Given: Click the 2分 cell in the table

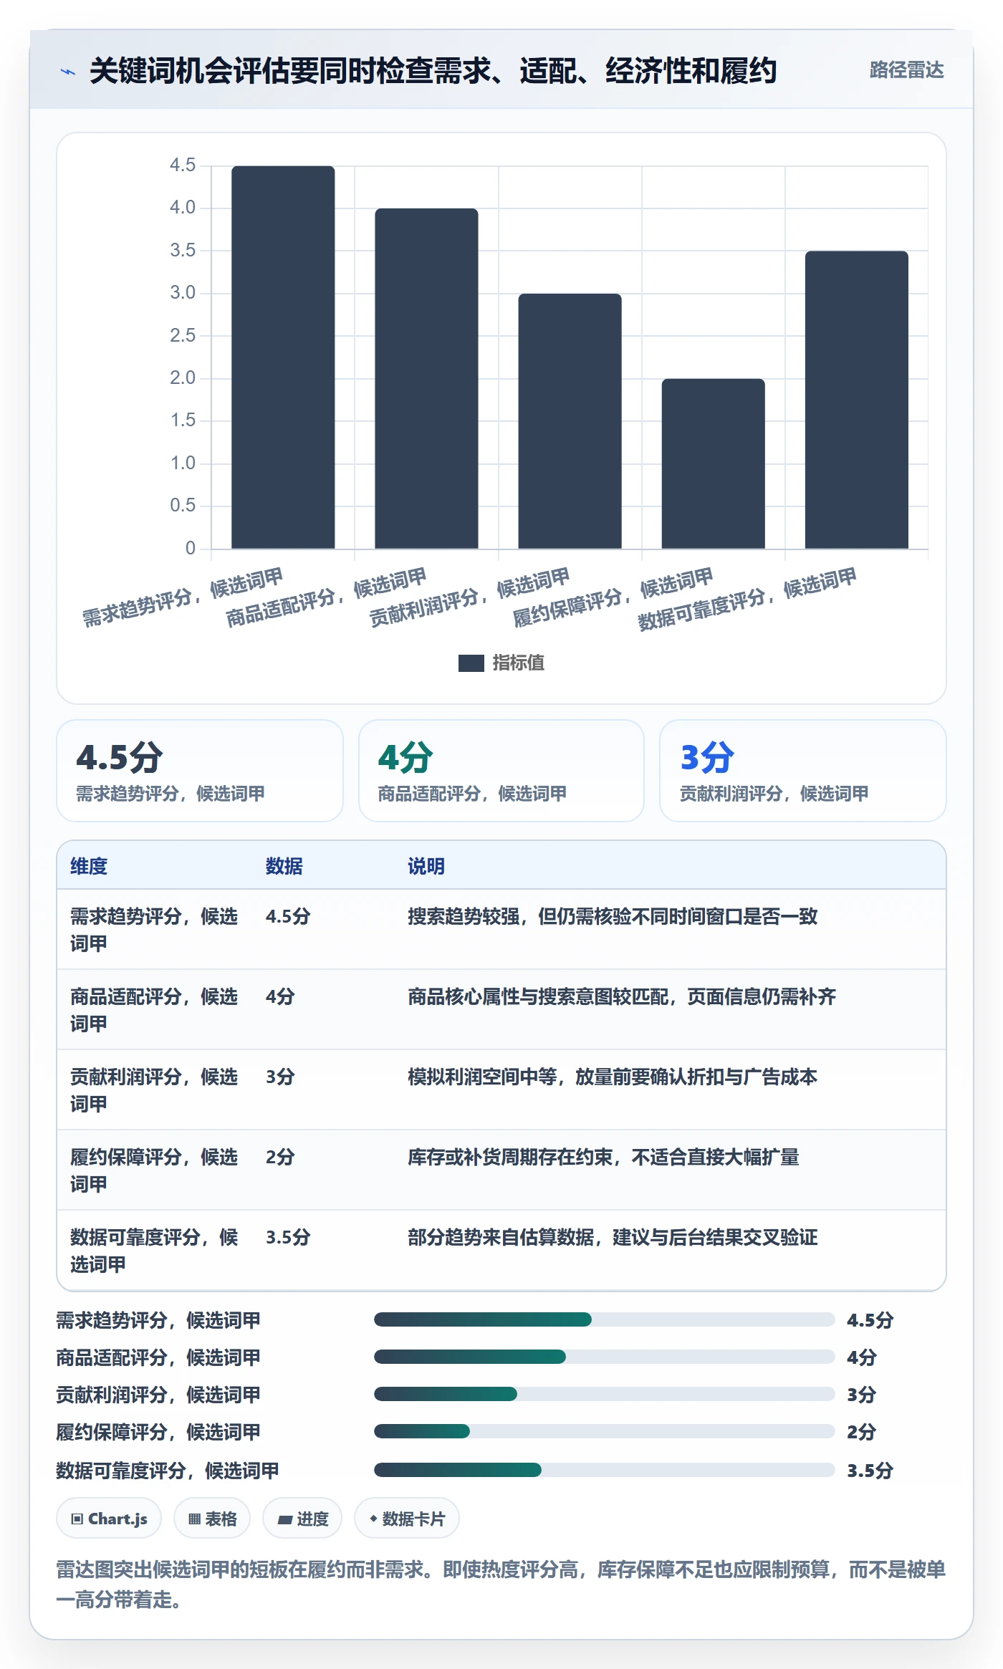Looking at the screenshot, I should 280,1157.
